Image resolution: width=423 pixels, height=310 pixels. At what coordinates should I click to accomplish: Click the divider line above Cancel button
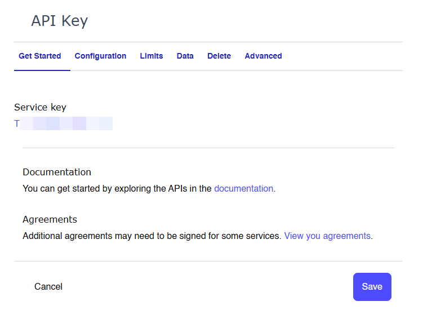pos(208,261)
